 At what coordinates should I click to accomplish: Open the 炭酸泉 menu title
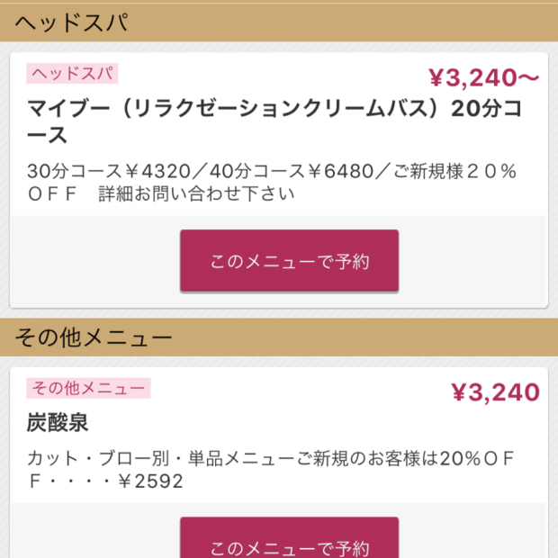(x=58, y=423)
